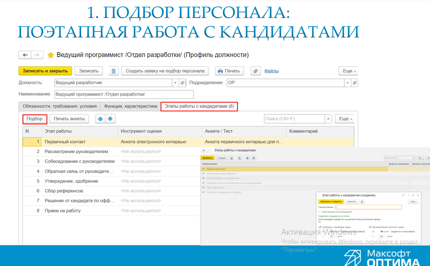Click cell Анкета электронного интервью

pyautogui.click(x=160, y=142)
